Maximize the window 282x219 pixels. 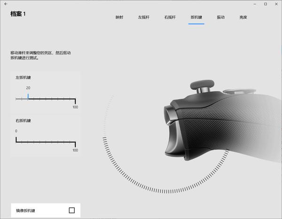point(266,4)
